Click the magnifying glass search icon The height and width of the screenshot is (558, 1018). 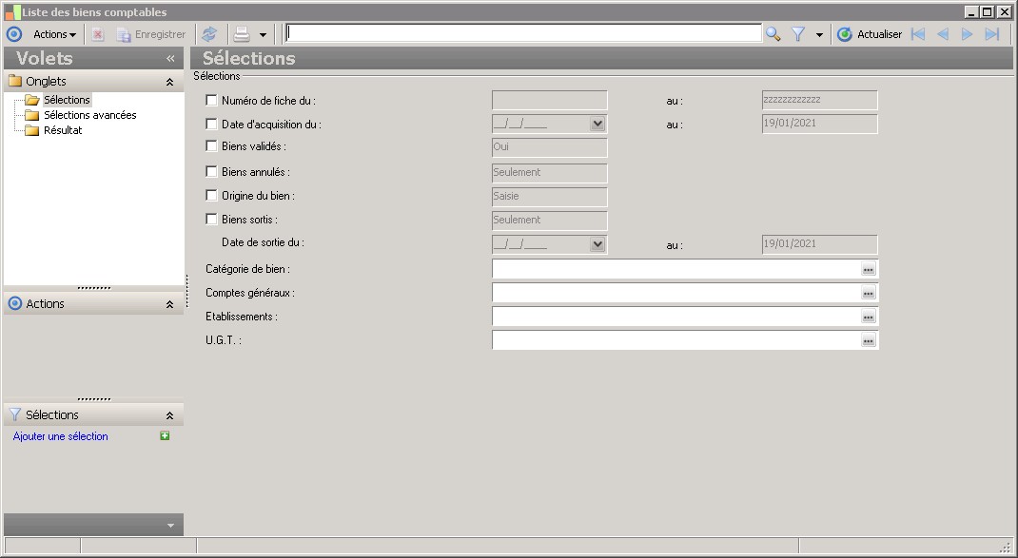pos(773,34)
